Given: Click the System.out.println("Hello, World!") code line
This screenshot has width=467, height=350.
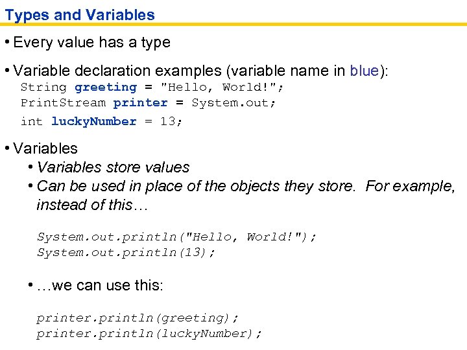Looking at the screenshot, I should (176, 237).
